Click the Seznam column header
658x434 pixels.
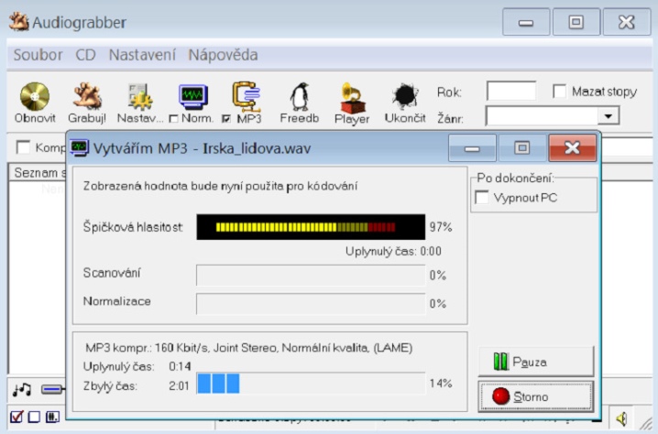click(x=38, y=172)
